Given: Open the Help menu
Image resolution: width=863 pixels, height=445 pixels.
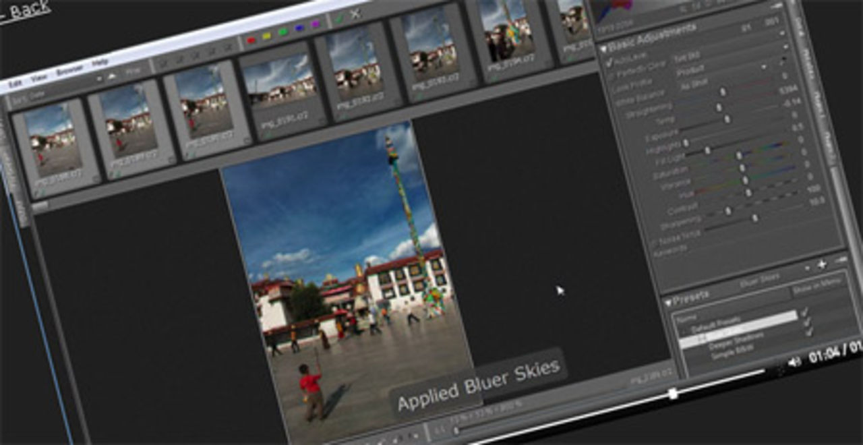Looking at the screenshot, I should (x=100, y=62).
